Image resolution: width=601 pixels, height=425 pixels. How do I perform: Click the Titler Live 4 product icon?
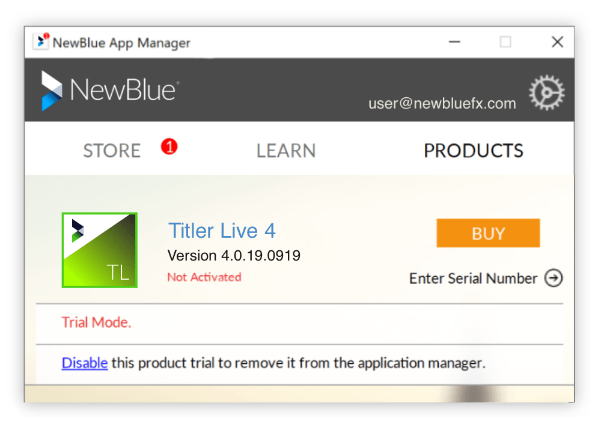point(100,250)
